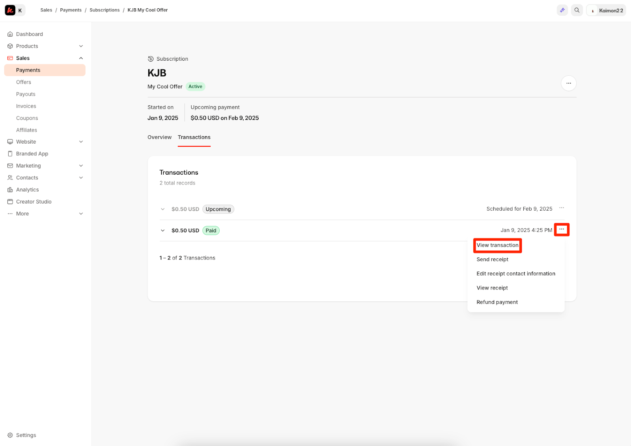The height and width of the screenshot is (446, 631).
Task: Open the search magnifier icon
Action: coord(577,10)
